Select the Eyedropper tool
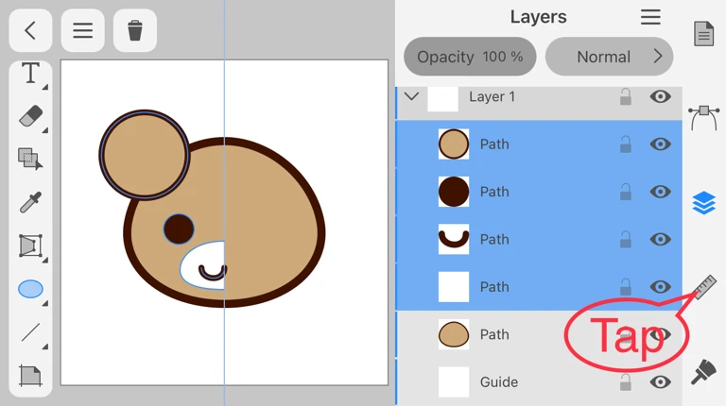The image size is (726, 406). pyautogui.click(x=30, y=202)
